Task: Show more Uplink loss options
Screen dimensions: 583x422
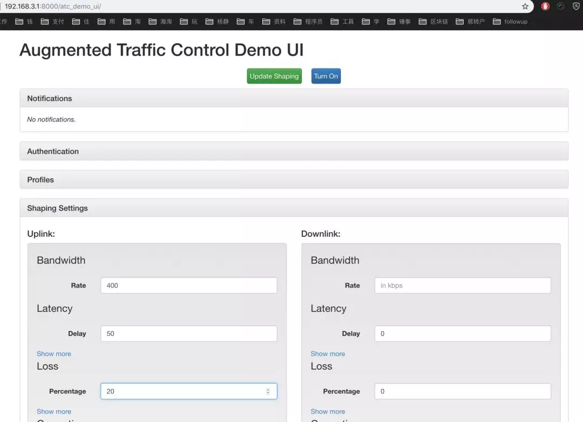Action: [x=54, y=411]
